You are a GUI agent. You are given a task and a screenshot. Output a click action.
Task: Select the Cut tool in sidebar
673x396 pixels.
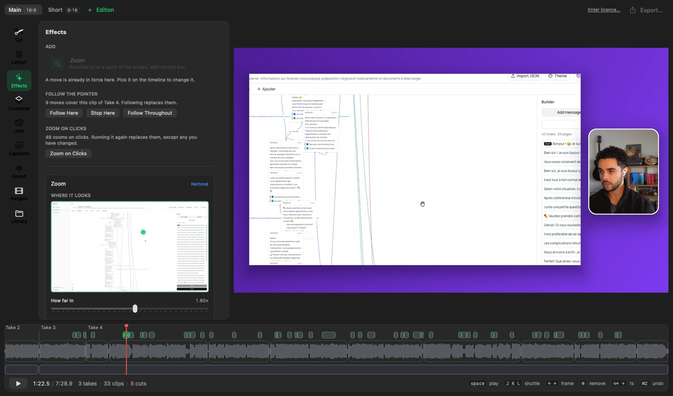click(19, 35)
